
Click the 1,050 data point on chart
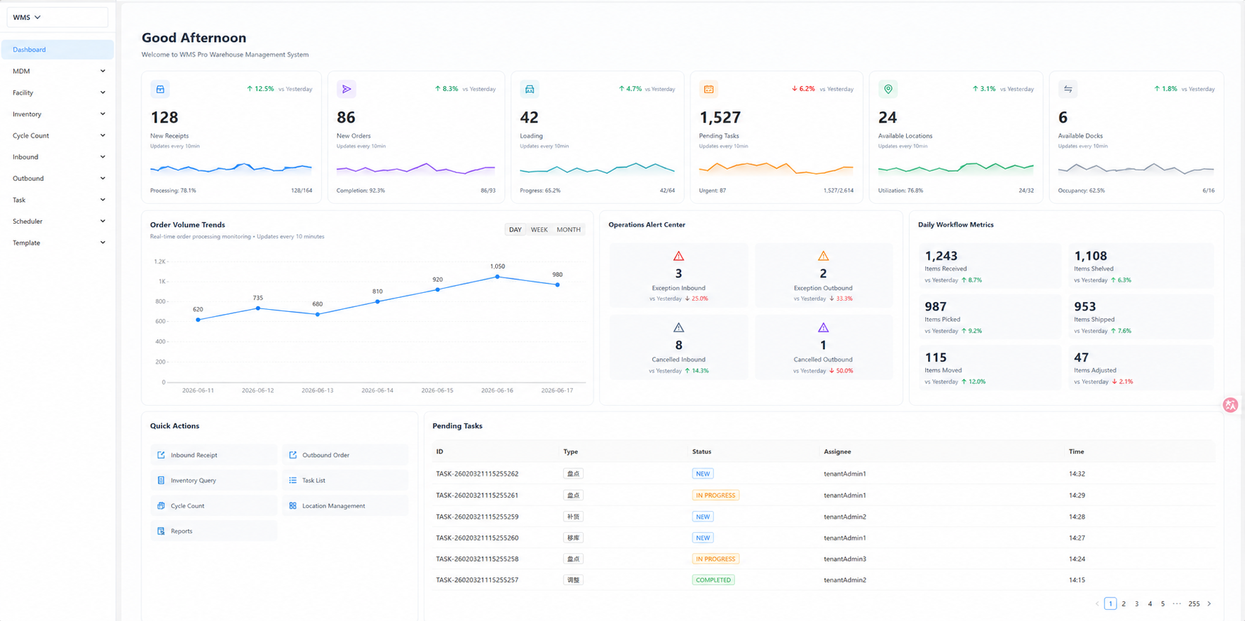click(x=497, y=277)
